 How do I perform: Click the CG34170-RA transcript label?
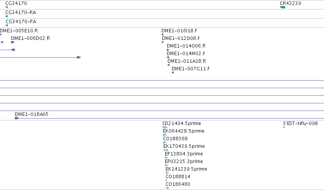tap(21, 13)
